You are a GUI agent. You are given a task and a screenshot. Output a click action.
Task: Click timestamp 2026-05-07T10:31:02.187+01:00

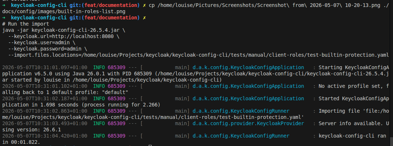click(45, 98)
